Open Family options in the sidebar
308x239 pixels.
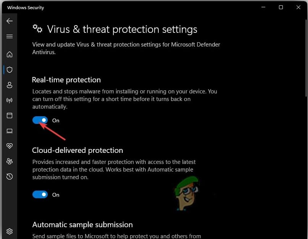tap(10, 161)
